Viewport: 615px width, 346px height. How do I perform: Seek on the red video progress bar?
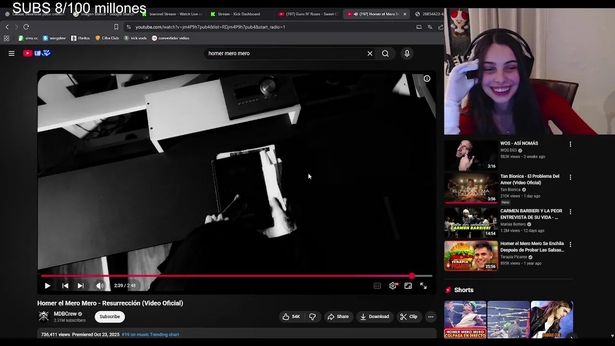[236, 276]
